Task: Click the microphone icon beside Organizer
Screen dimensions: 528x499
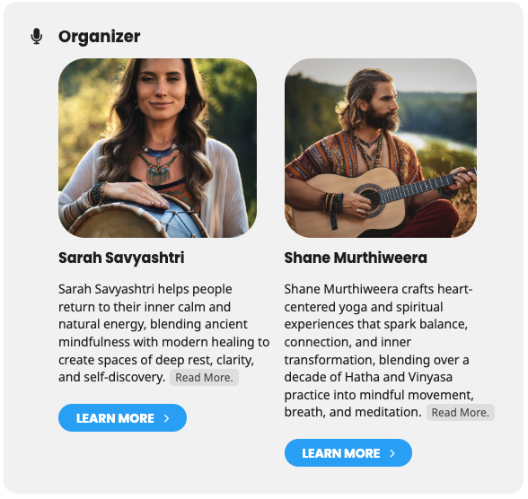Action: coord(36,36)
